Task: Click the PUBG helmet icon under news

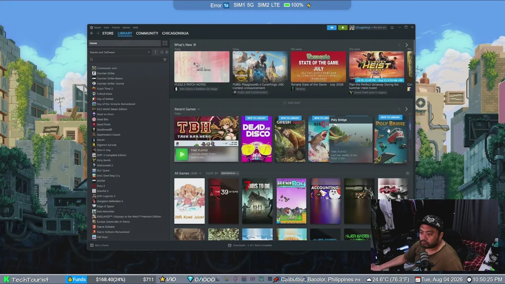Action: point(235,92)
